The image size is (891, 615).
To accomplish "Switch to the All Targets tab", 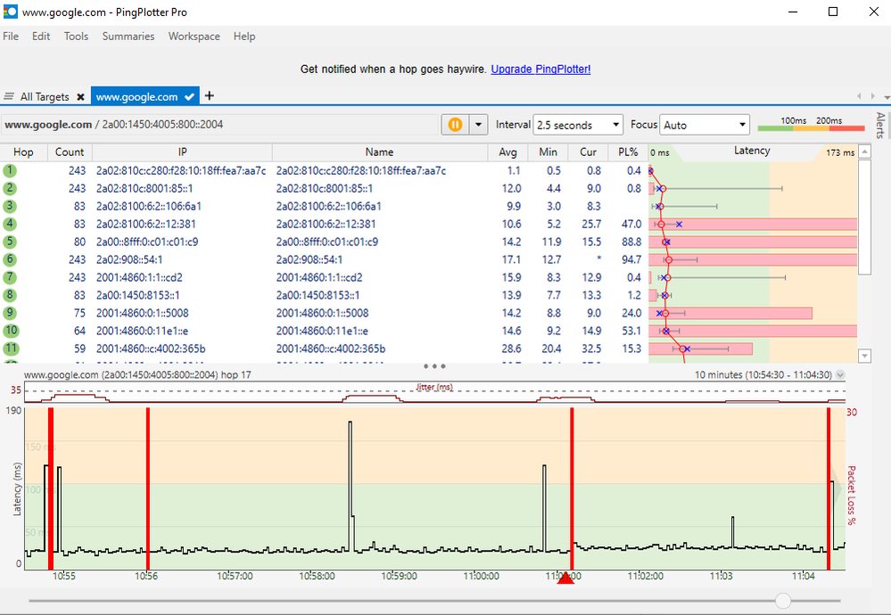I will [45, 97].
